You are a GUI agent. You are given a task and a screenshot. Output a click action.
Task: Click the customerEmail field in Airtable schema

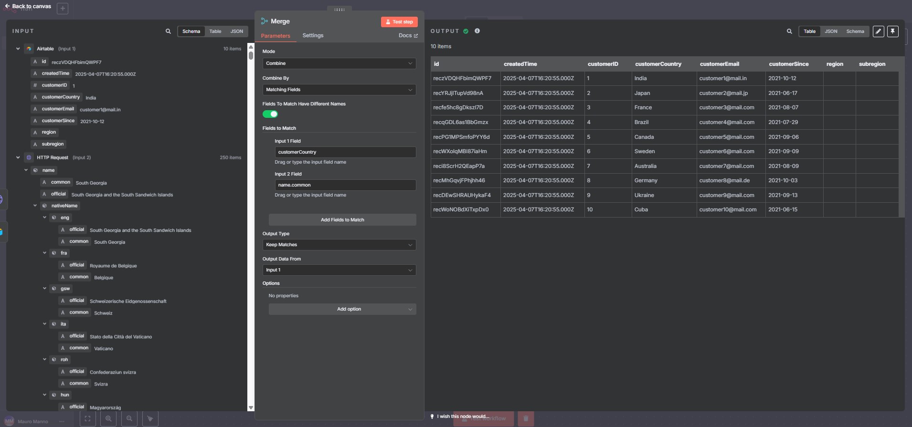[x=58, y=109]
